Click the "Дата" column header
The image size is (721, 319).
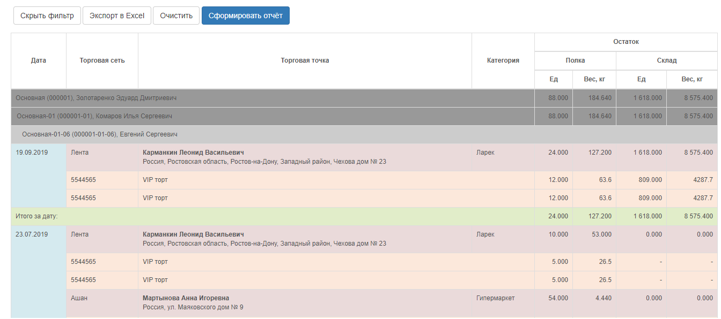tap(39, 60)
